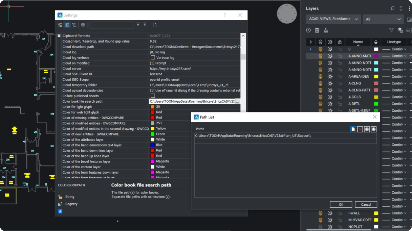Enable the Cloud log verbose checkbox
This screenshot has width=412, height=231.
pyautogui.click(x=153, y=58)
